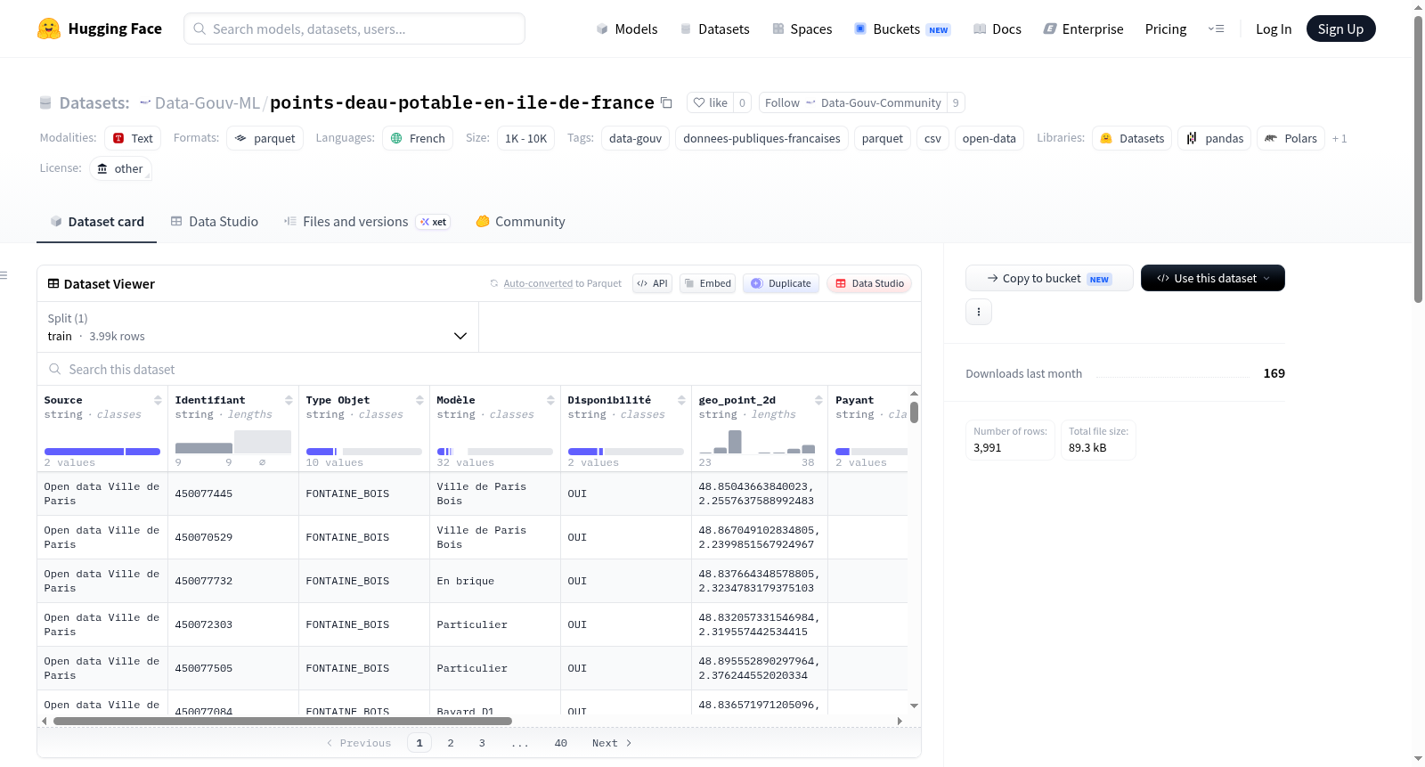Expand the +1 more libraries
The height and width of the screenshot is (767, 1425).
(1339, 138)
